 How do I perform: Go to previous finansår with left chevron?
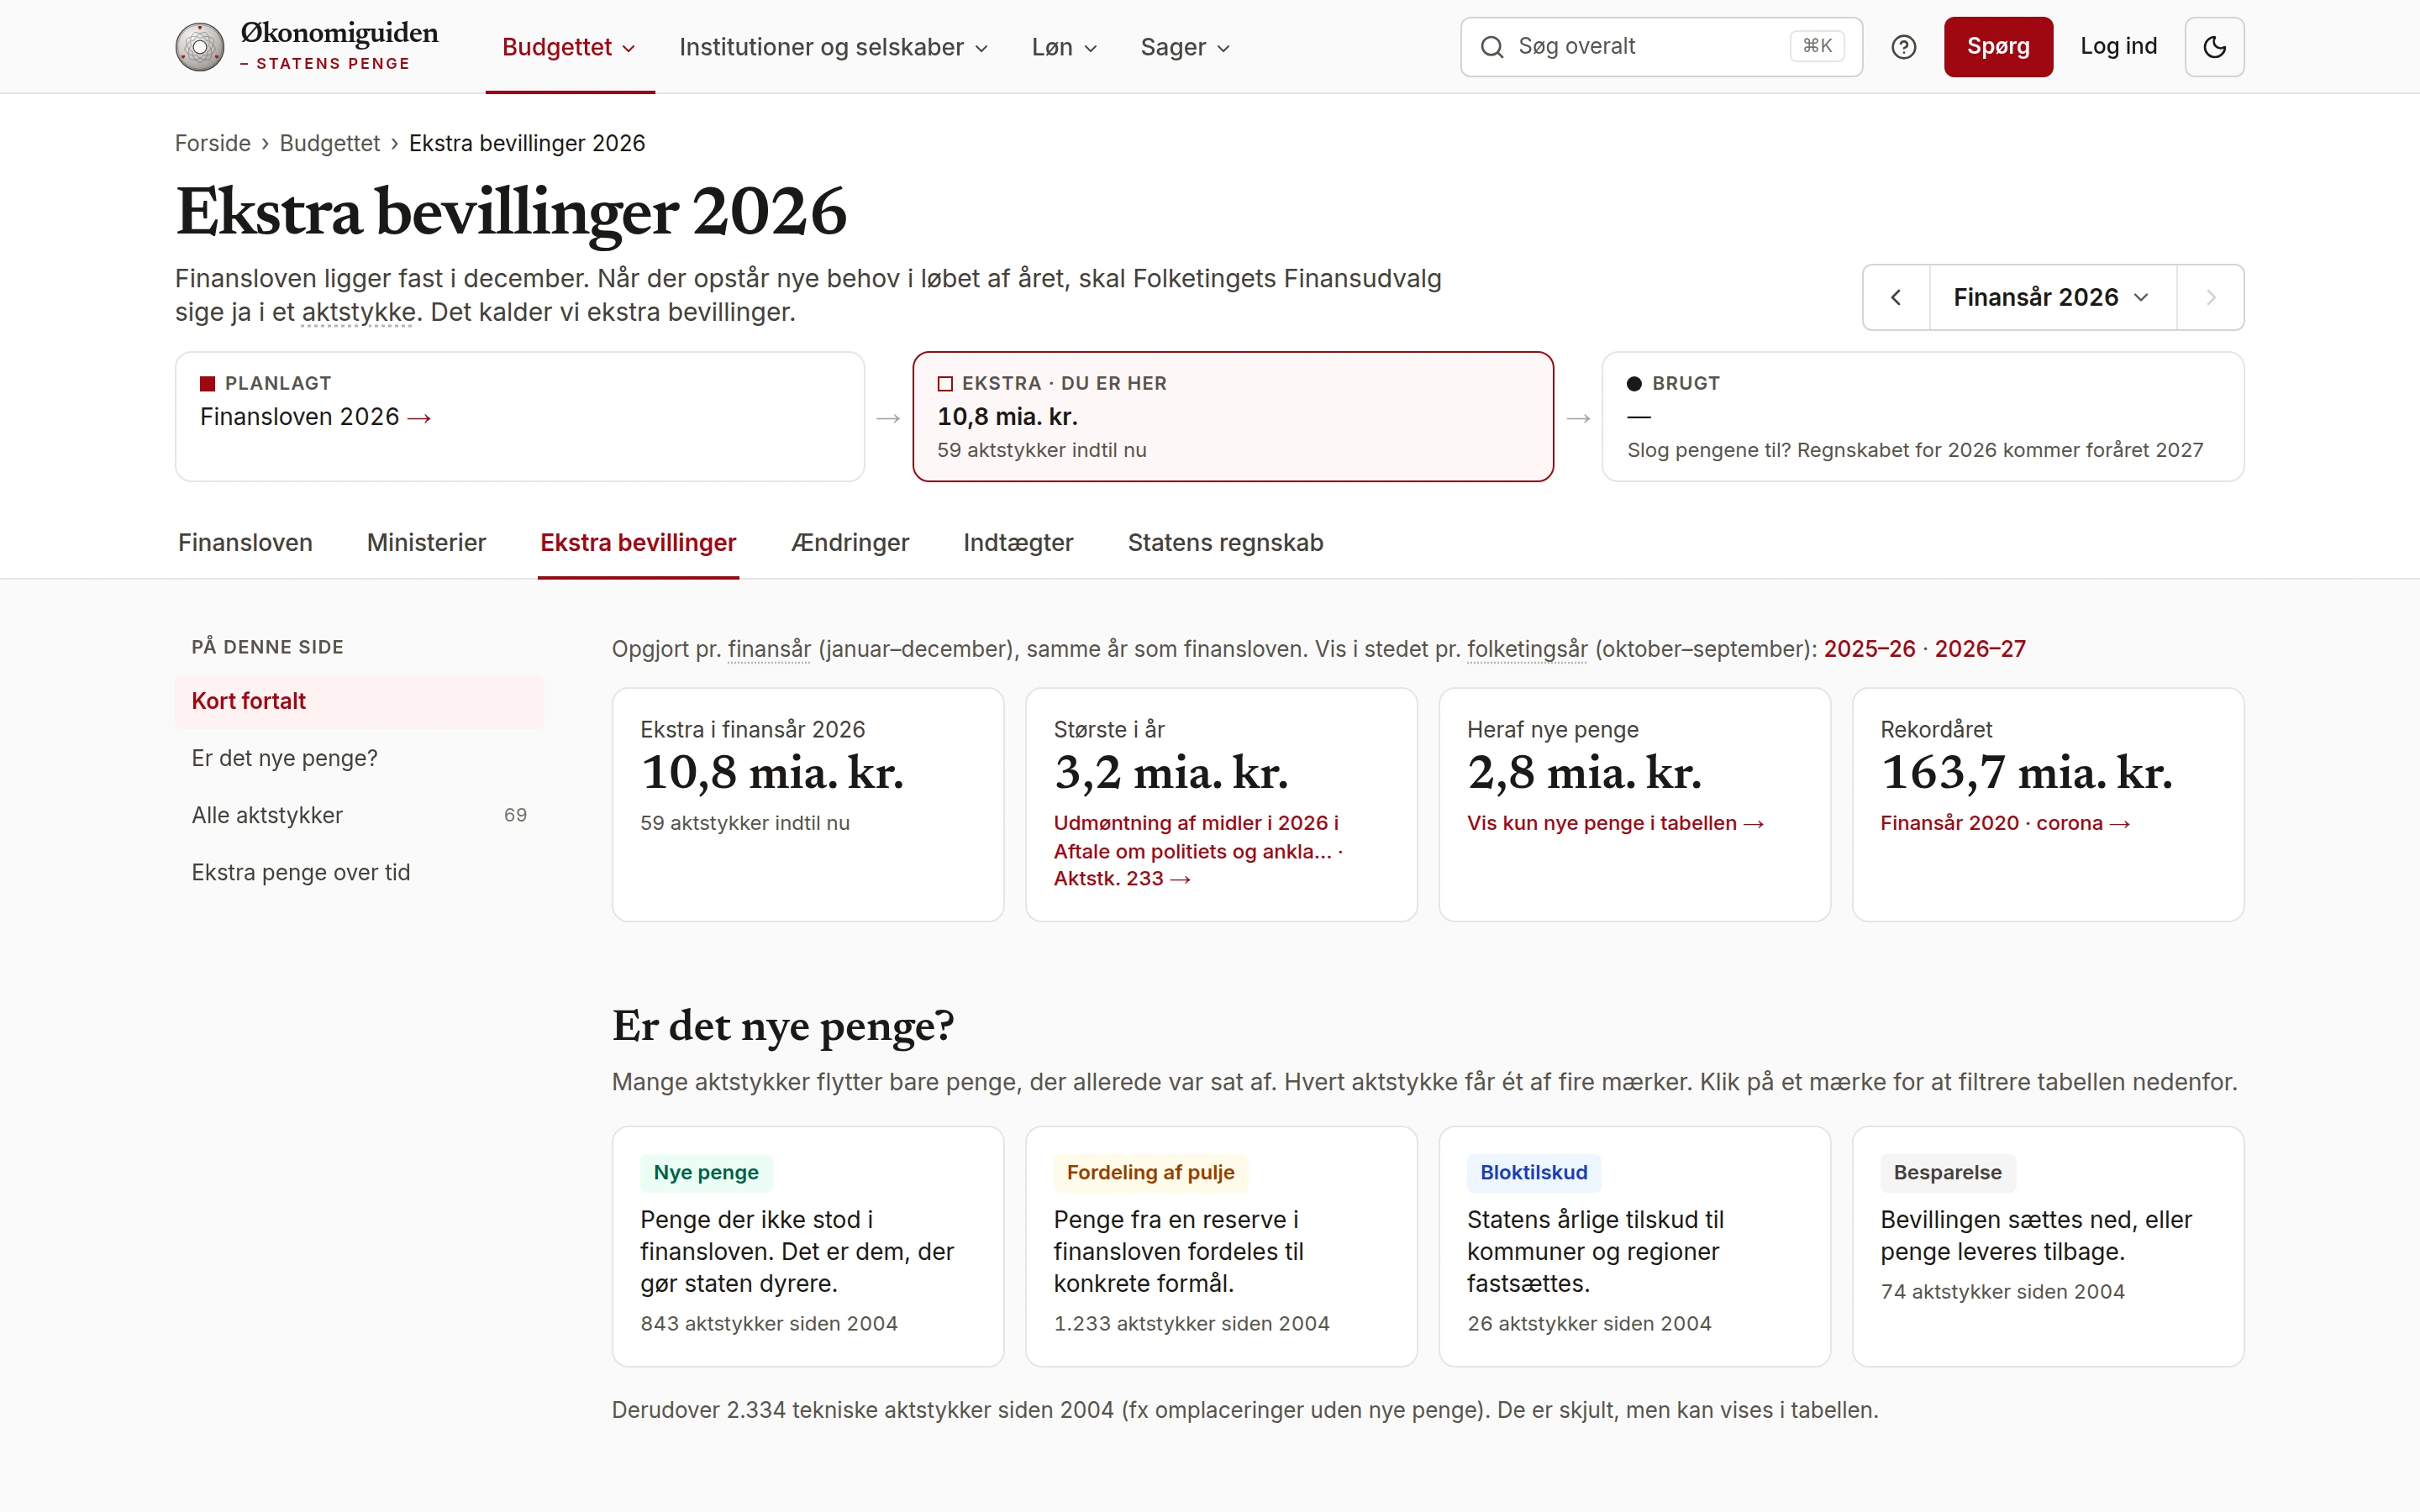(1895, 297)
